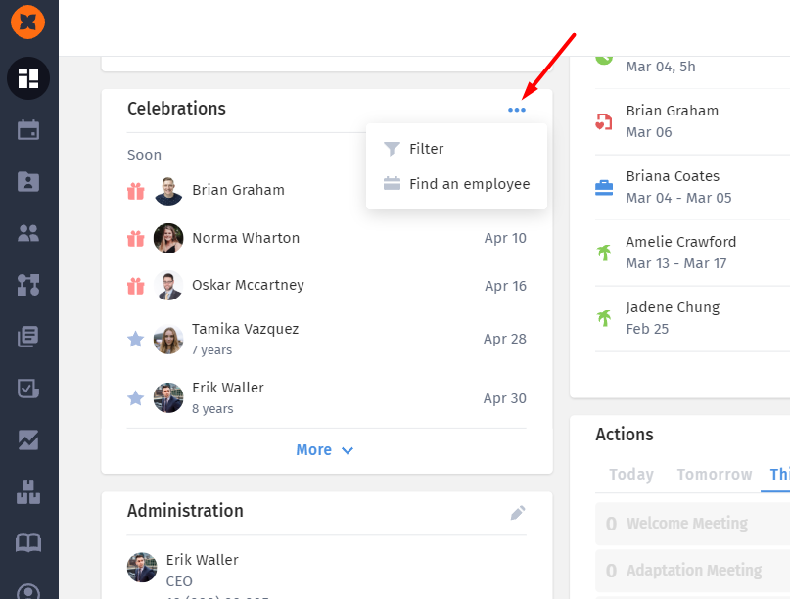Click the Administration panel heading

click(x=185, y=510)
